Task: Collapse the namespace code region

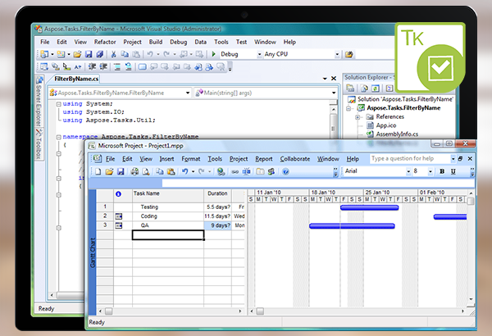Action: pos(58,137)
